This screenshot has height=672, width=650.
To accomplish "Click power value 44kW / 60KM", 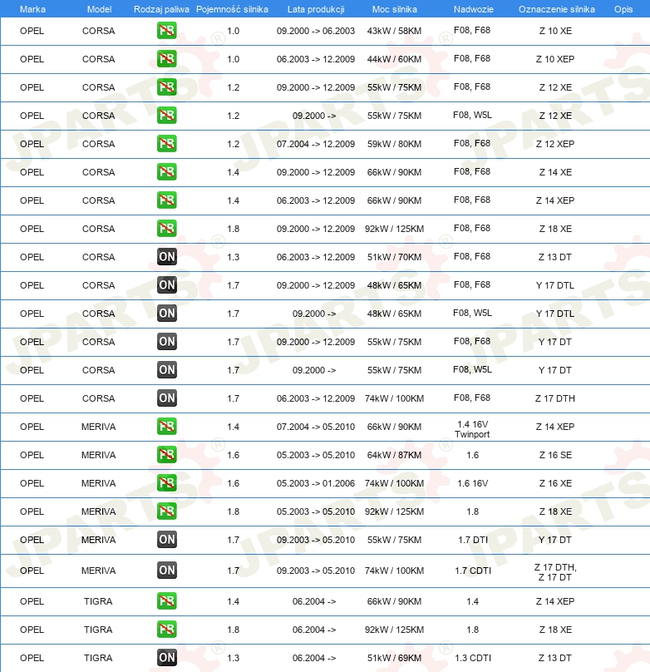I will (394, 59).
